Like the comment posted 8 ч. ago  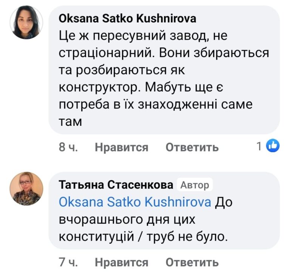(x=122, y=147)
